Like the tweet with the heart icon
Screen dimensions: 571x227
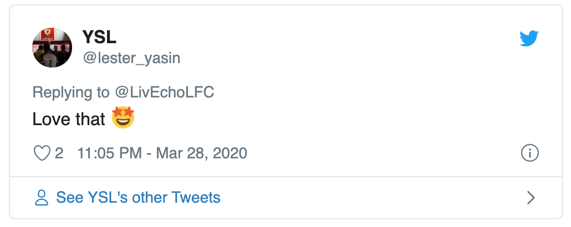42,153
